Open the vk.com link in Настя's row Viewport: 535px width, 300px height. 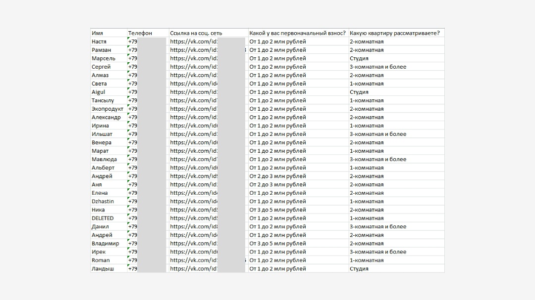click(194, 42)
